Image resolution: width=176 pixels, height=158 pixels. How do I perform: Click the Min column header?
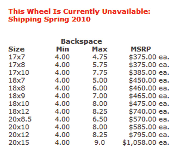pyautogui.click(x=62, y=49)
